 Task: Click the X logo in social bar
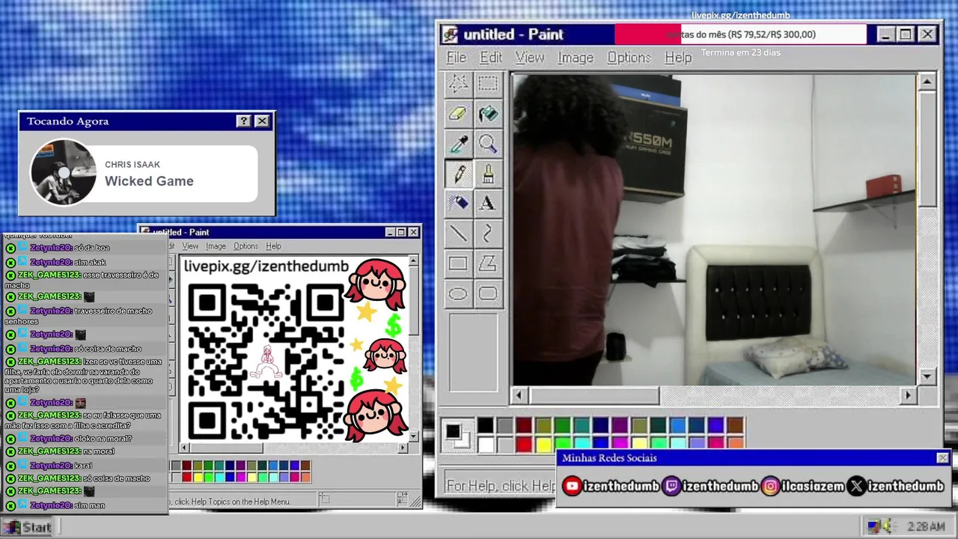pyautogui.click(x=857, y=486)
